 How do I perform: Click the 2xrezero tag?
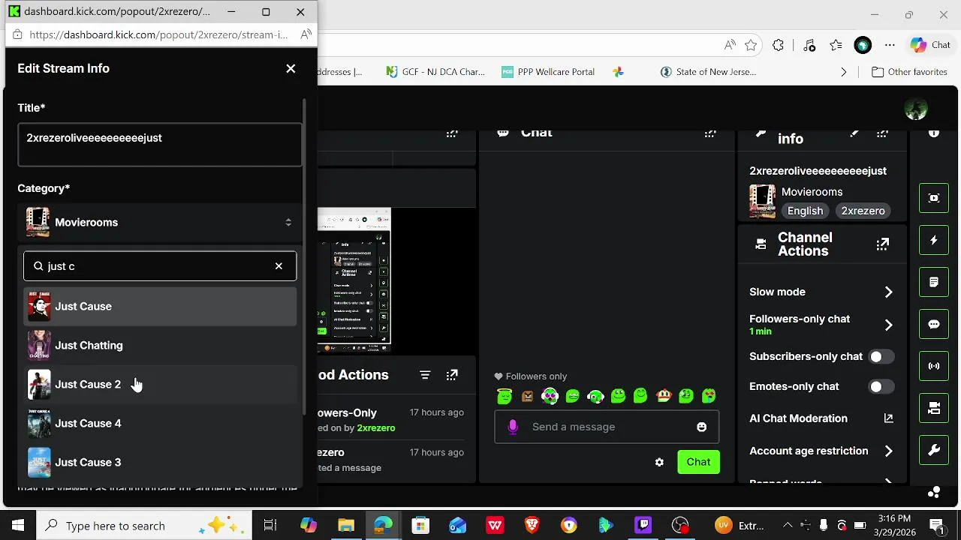(863, 211)
